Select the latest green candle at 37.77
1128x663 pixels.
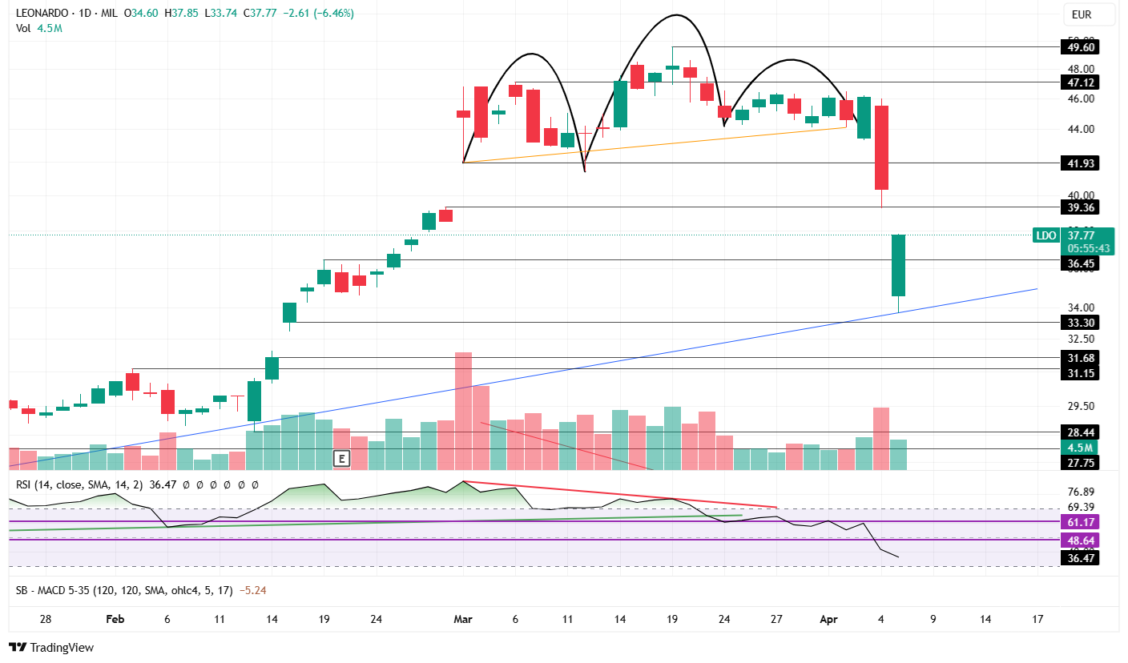pos(899,266)
